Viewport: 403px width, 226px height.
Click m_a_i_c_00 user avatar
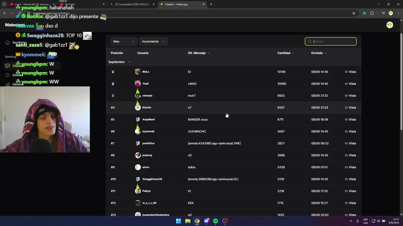[x=138, y=203]
